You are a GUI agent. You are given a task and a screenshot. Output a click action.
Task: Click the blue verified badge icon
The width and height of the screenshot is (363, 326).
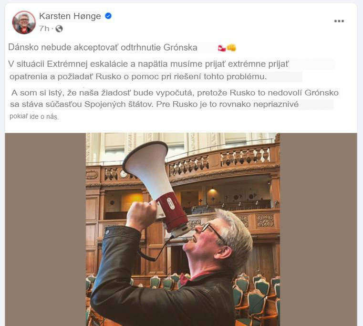(108, 16)
